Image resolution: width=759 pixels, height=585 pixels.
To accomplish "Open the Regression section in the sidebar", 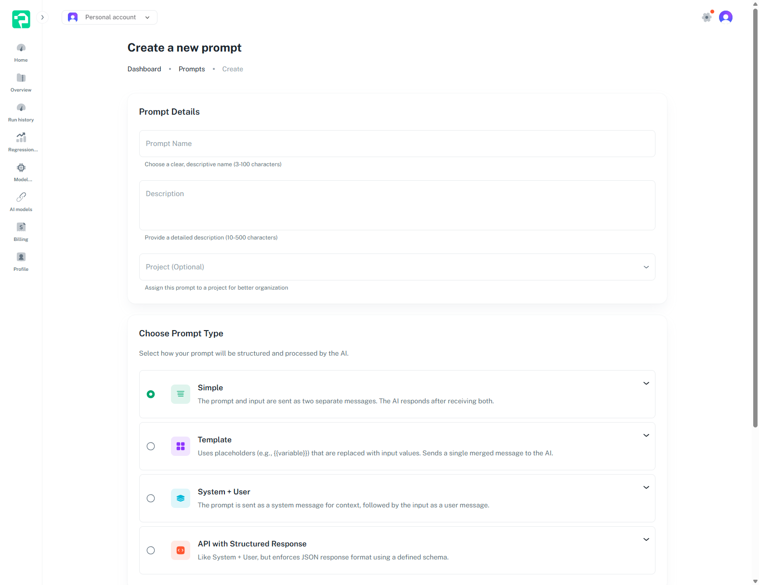I will [21, 141].
